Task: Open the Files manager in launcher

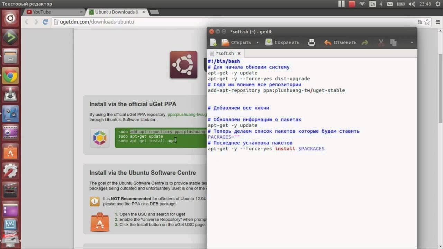Action: tap(10, 56)
